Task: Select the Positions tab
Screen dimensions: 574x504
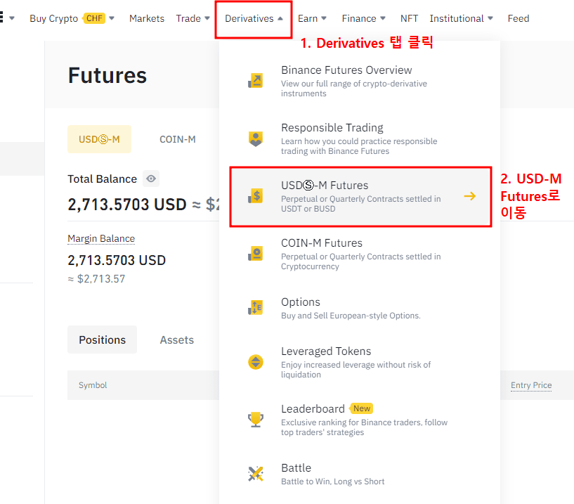Action: pyautogui.click(x=102, y=340)
